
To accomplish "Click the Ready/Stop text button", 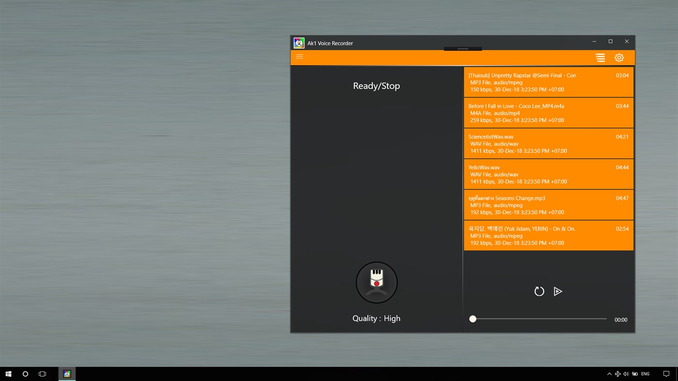I will 376,85.
